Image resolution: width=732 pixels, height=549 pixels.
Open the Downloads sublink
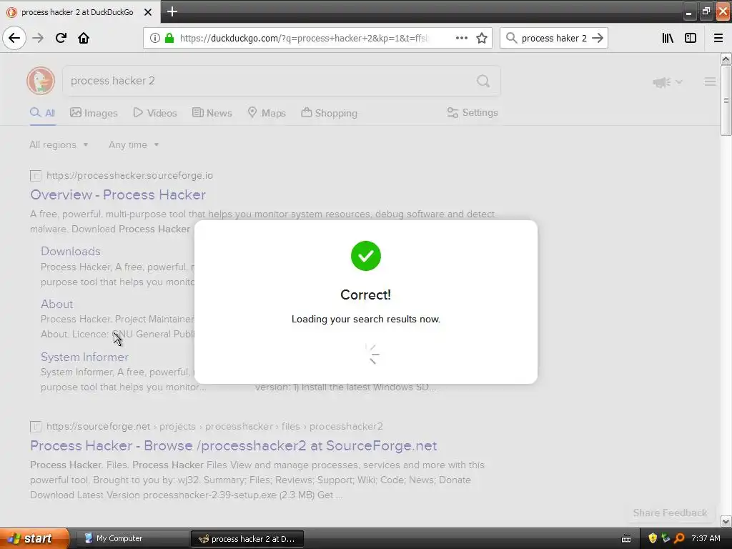click(71, 251)
